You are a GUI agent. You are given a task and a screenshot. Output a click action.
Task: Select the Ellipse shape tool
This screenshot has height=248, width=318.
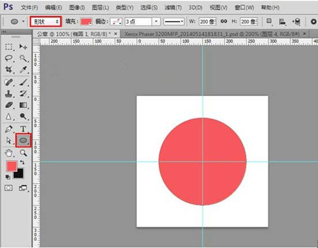23,141
